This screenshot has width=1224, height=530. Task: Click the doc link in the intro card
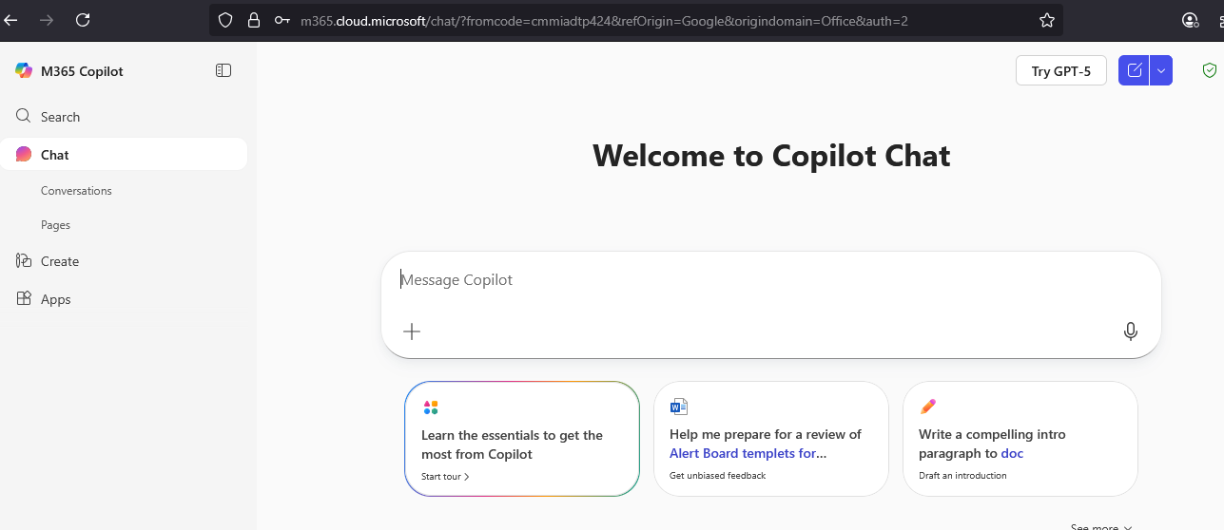click(x=1012, y=453)
